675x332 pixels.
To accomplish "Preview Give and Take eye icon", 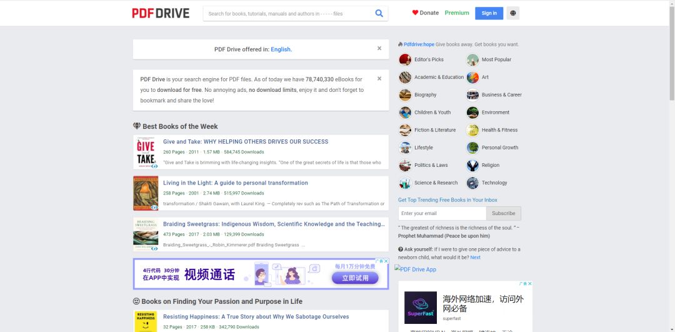I will click(x=154, y=166).
